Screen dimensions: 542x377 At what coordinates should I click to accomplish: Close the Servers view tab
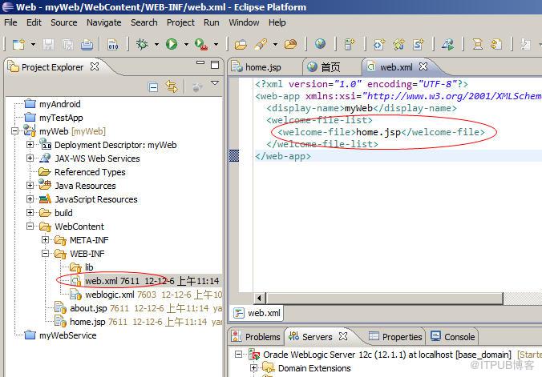[343, 336]
